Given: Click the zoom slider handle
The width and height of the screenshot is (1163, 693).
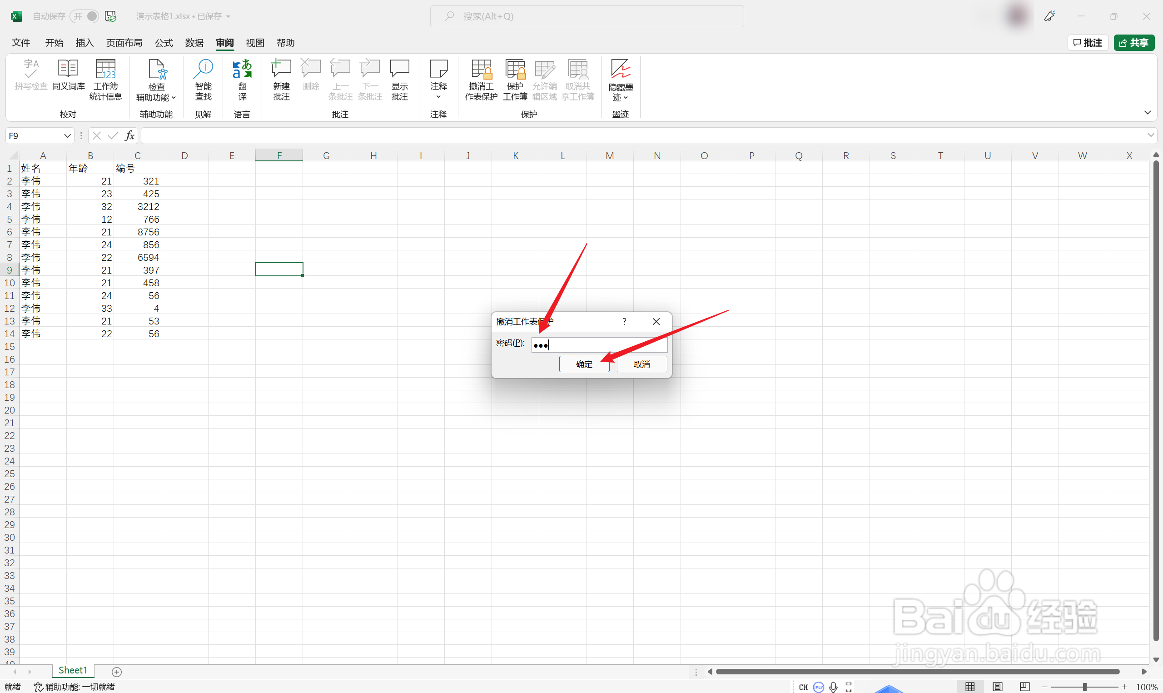Looking at the screenshot, I should click(x=1084, y=687).
